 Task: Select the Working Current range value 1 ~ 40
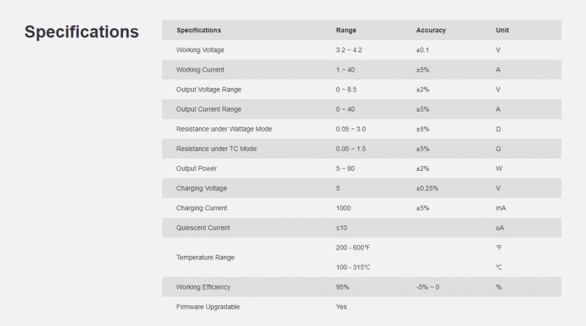click(x=346, y=70)
